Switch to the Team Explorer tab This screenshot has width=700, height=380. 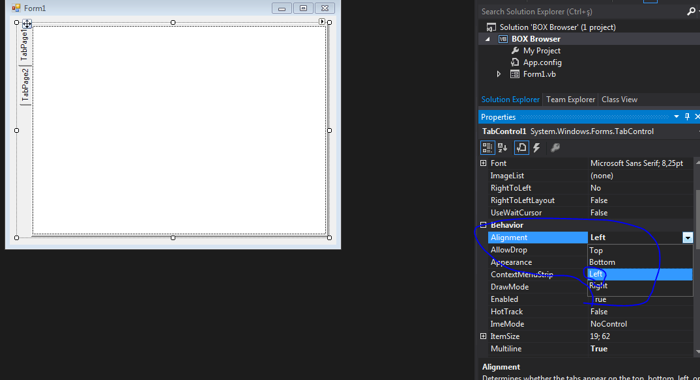point(570,100)
